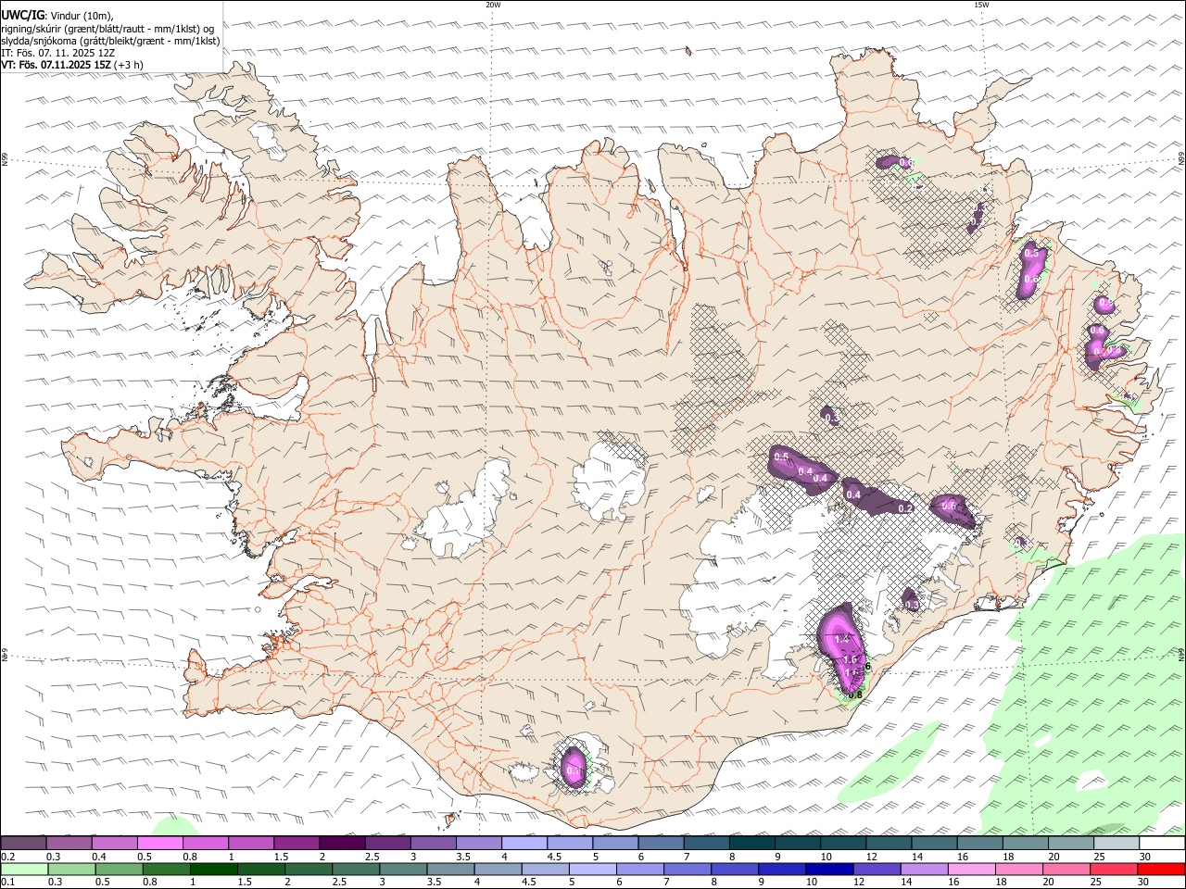Screen dimensions: 1186x889
Task: Click the bright red swatch after lower-row 30
Action: pos(1162,870)
